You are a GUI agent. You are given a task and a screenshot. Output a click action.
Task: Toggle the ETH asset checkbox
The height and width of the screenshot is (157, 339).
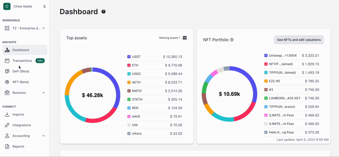click(129, 65)
